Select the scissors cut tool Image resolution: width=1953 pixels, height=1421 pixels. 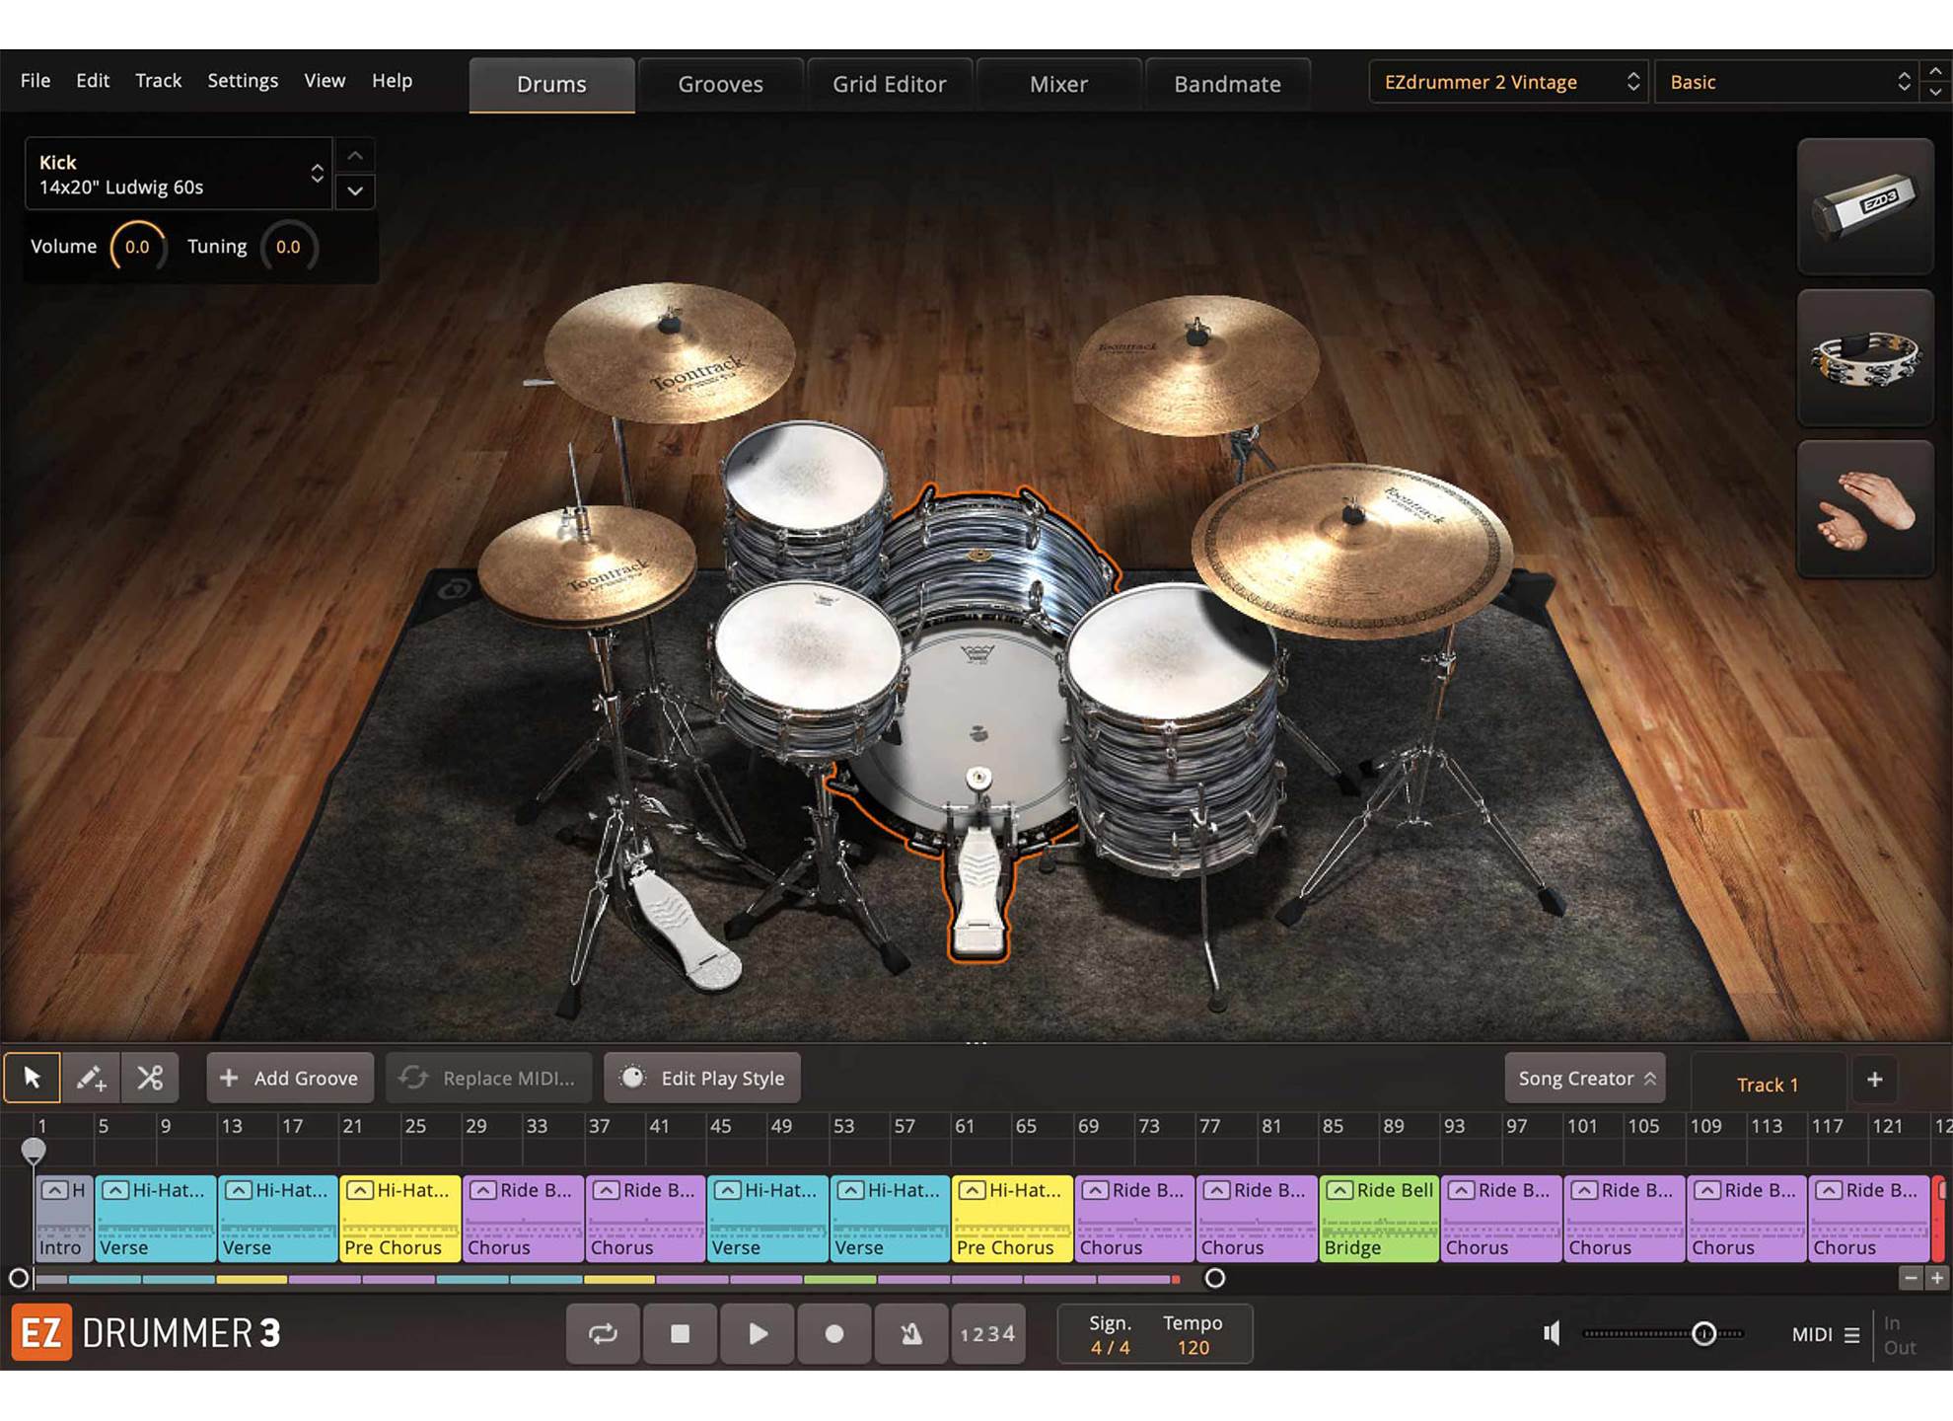(150, 1078)
